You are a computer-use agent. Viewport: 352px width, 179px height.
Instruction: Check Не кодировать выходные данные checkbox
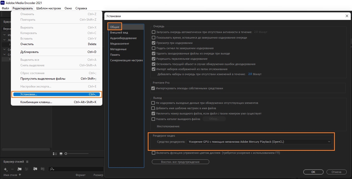(153, 103)
